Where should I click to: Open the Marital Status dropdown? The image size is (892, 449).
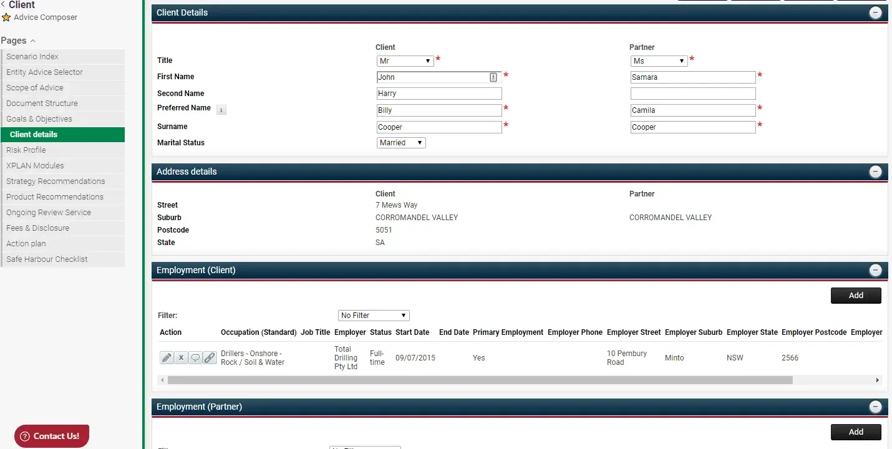[402, 143]
